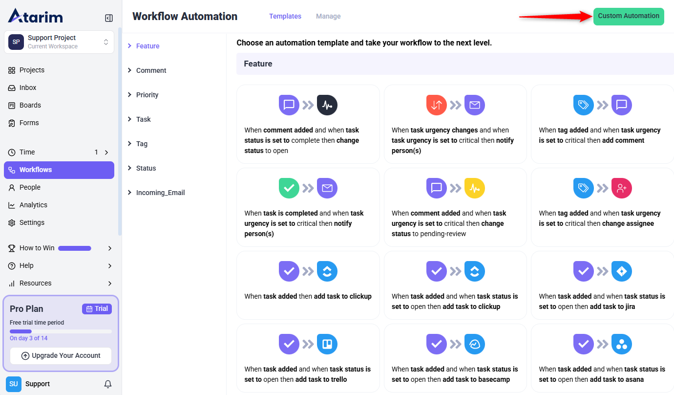
Task: Click the green task completed checkmark icon
Action: coord(289,188)
